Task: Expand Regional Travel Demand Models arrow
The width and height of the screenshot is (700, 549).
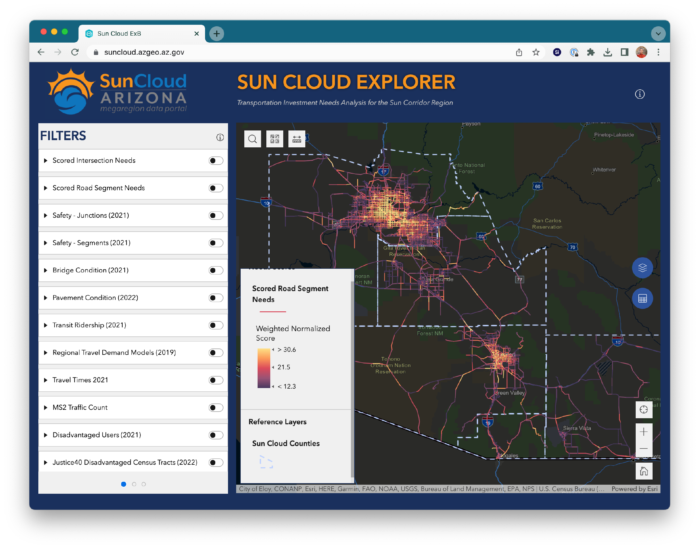Action: click(46, 353)
